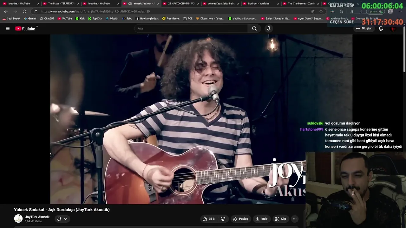Close The Blaze - TERRITORY tab
The height and width of the screenshot is (228, 406).
pos(78,3)
